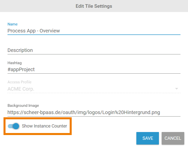This screenshot has height=147, width=188.
Task: Click the Edit Tile Settings title
Action: (x=94, y=6)
